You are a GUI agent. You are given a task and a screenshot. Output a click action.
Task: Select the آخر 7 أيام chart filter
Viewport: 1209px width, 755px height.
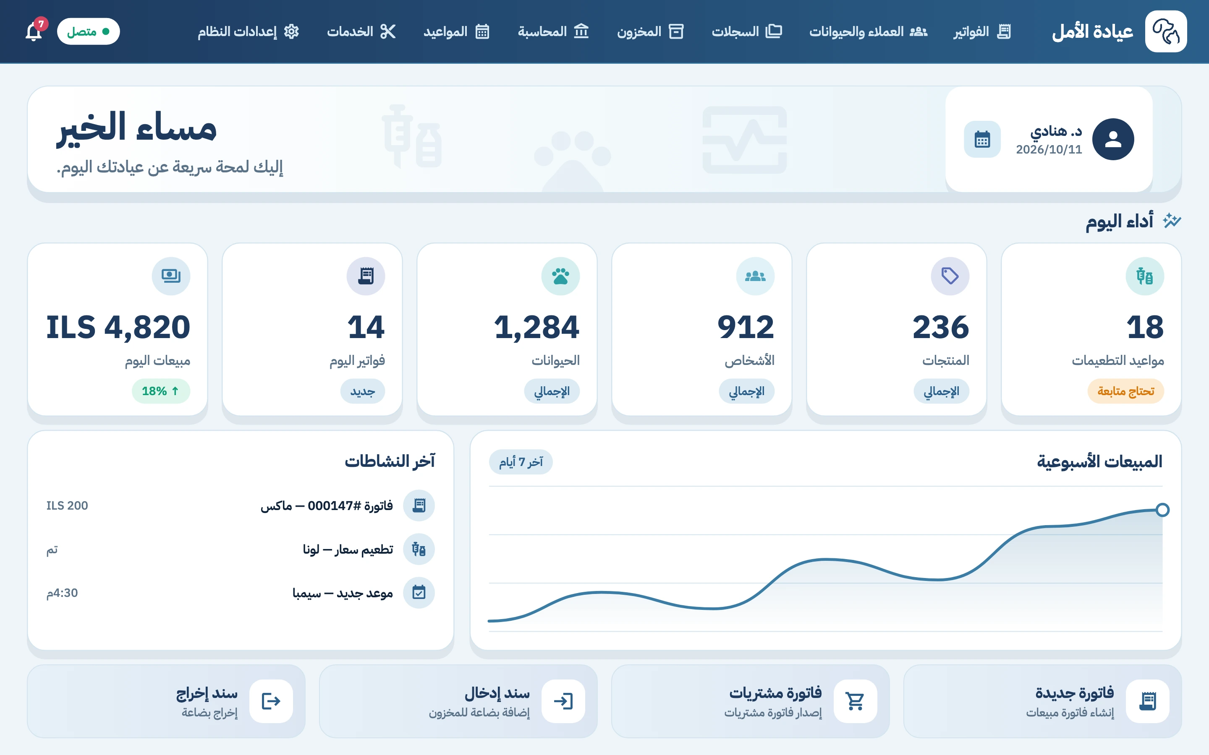coord(521,462)
